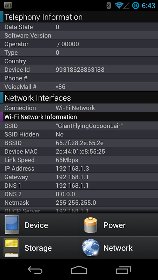158x280 pixels.
Task: Tap the Android home navigation icon
Action: [x=79, y=269]
